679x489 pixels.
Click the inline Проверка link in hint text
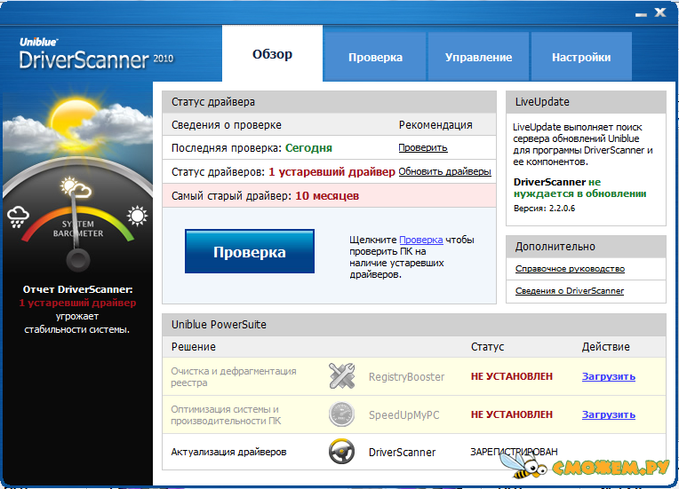[x=421, y=240]
